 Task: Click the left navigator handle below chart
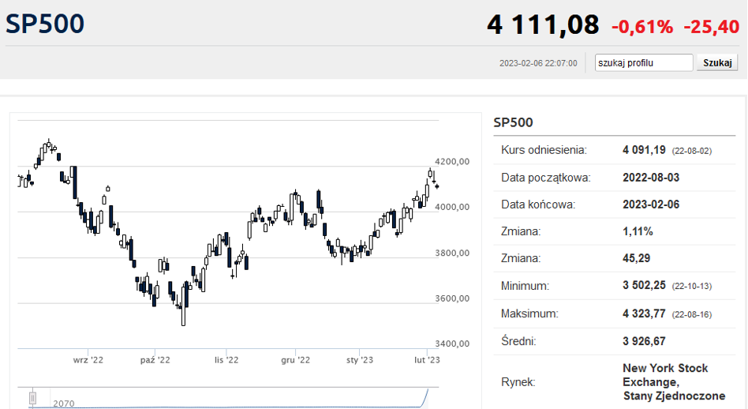(x=33, y=397)
